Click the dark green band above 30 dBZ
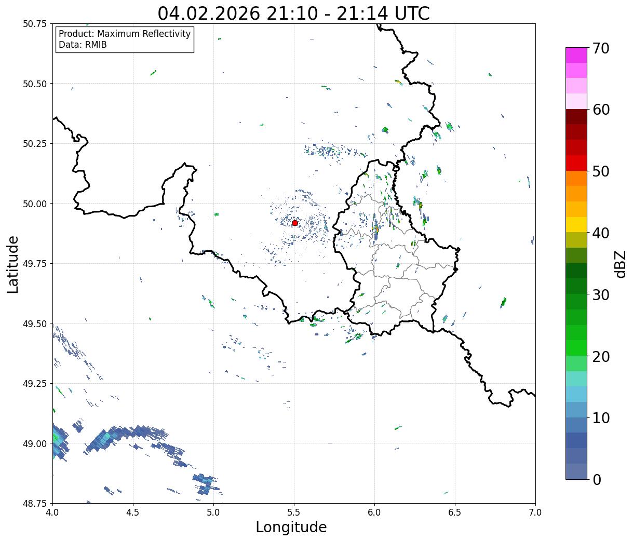This screenshot has width=633, height=540. tap(576, 286)
